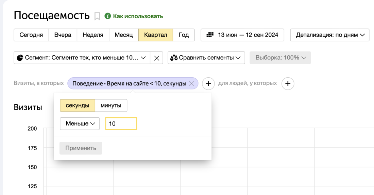Open the Как использовать help link

[138, 16]
